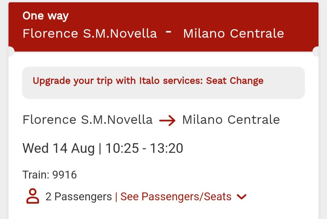Image resolution: width=327 pixels, height=219 pixels.
Task: Click the passenger person icon
Action: tap(33, 196)
